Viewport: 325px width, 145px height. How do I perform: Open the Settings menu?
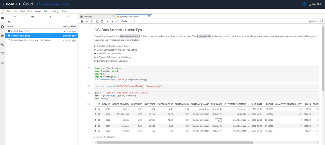click(55, 11)
